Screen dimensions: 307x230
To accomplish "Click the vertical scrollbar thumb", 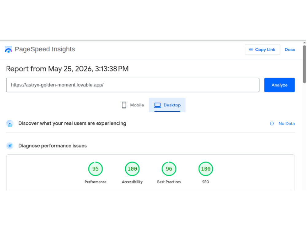I will (305, 64).
